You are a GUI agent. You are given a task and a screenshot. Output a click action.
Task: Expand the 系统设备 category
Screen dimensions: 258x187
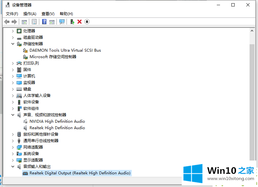[x=13, y=154]
